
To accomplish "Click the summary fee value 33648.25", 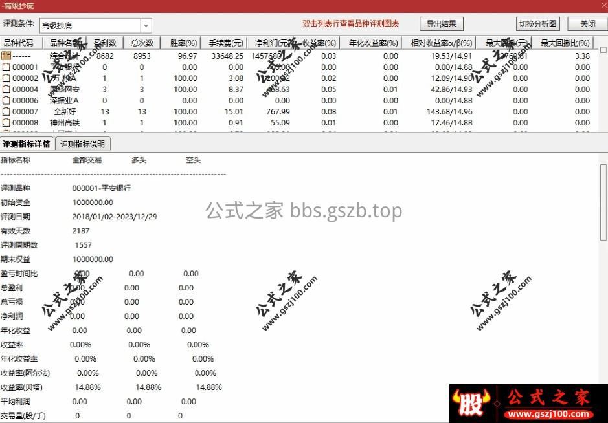I will click(x=227, y=56).
